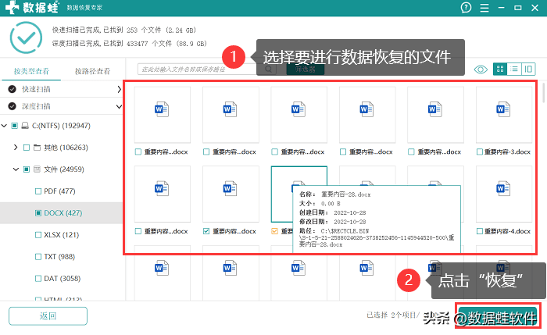547x335 pixels.
Task: Check the PDF (477) checkbox
Action: [38, 191]
